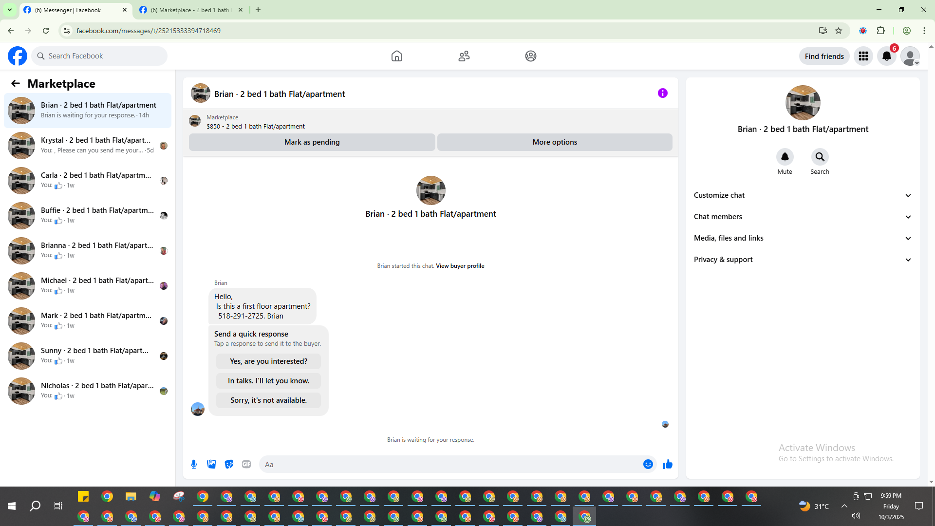The width and height of the screenshot is (935, 526).
Task: Open the tab search dropdown arrow
Action: point(10,10)
